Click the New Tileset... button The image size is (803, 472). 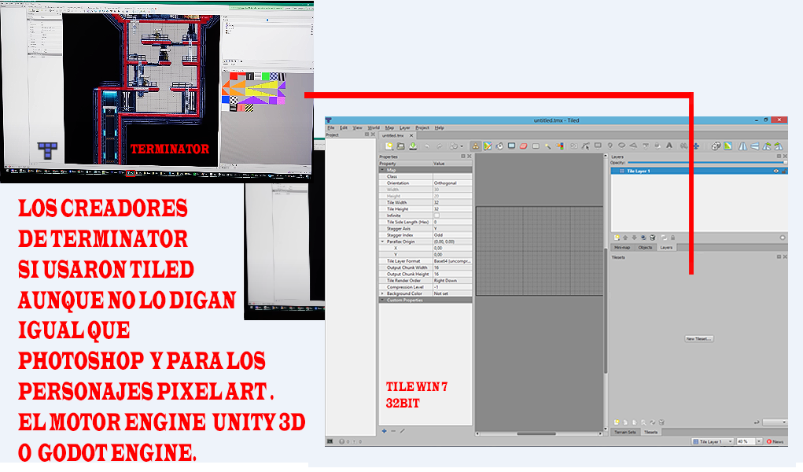(x=698, y=339)
